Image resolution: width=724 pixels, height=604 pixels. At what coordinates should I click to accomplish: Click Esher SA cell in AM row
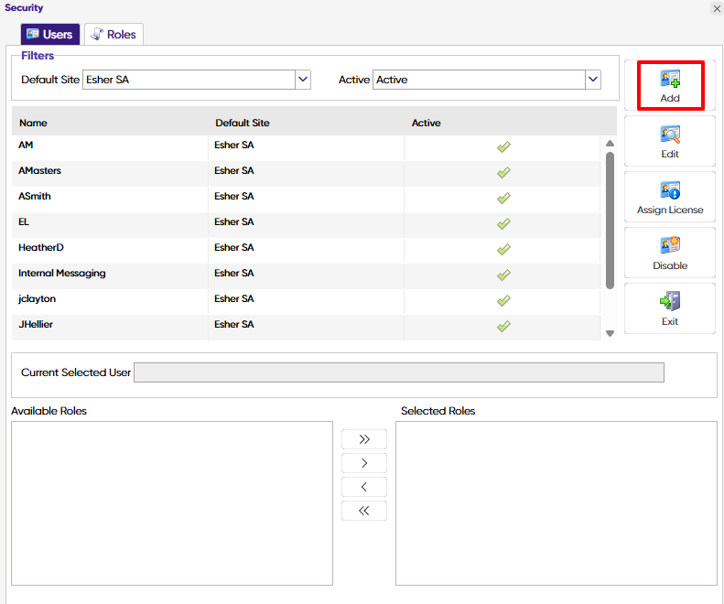234,145
